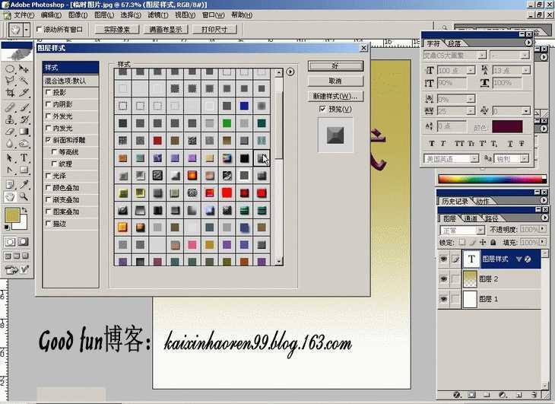
Task: Uncheck the 斜面和浮雕 bevel checkbox
Action: [47, 140]
